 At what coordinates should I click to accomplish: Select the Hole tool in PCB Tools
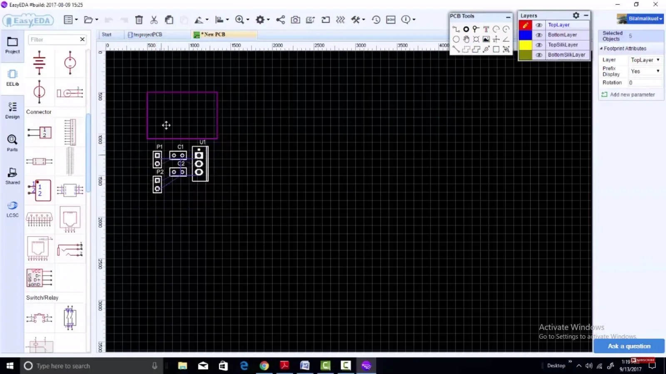(x=476, y=39)
